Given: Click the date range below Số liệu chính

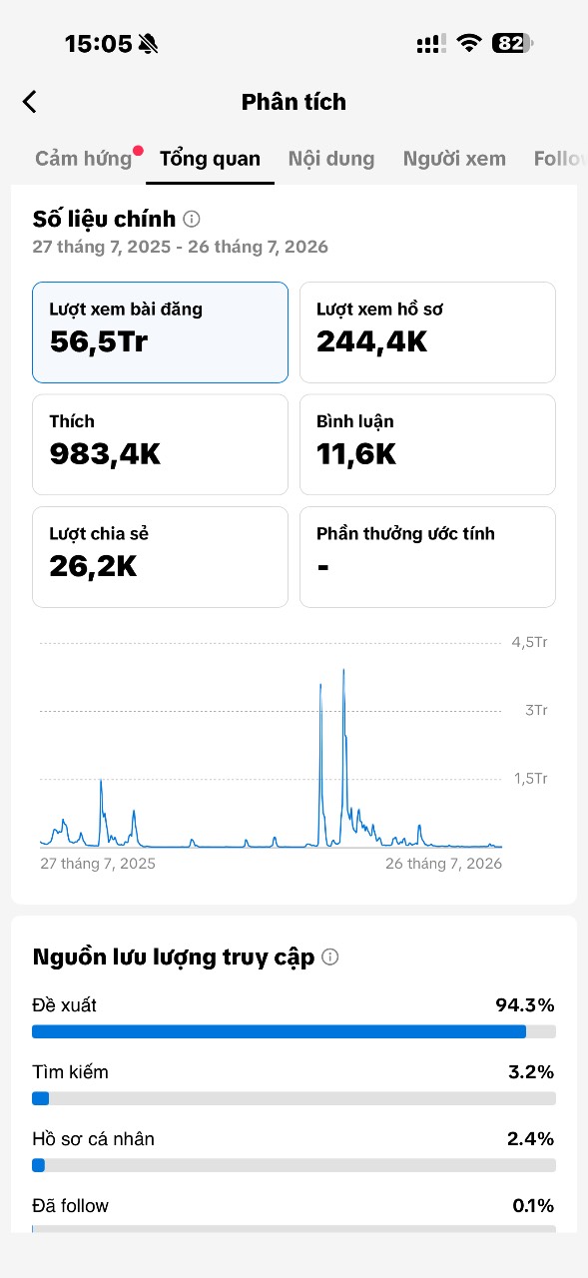Looking at the screenshot, I should [180, 247].
